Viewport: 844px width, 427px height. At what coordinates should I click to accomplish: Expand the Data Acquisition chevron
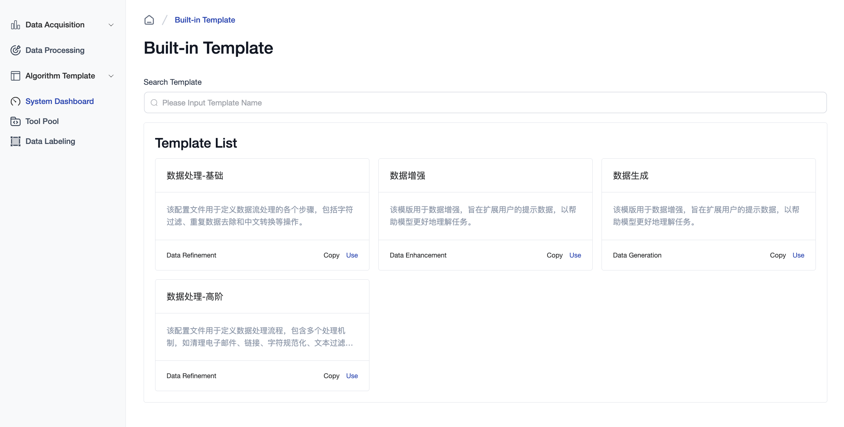coord(111,25)
